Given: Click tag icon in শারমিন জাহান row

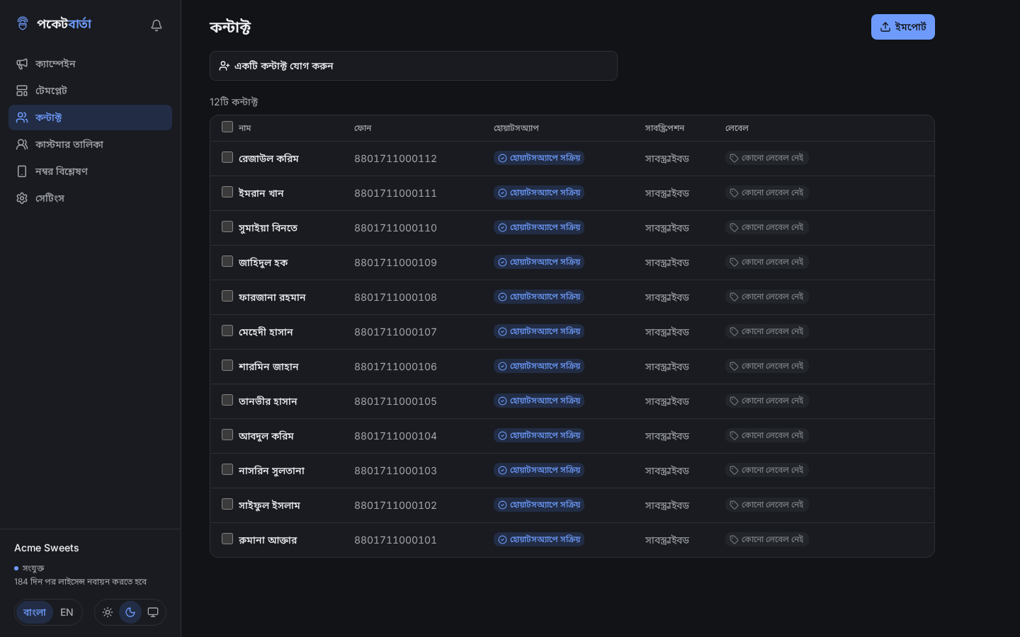Looking at the screenshot, I should coord(734,366).
